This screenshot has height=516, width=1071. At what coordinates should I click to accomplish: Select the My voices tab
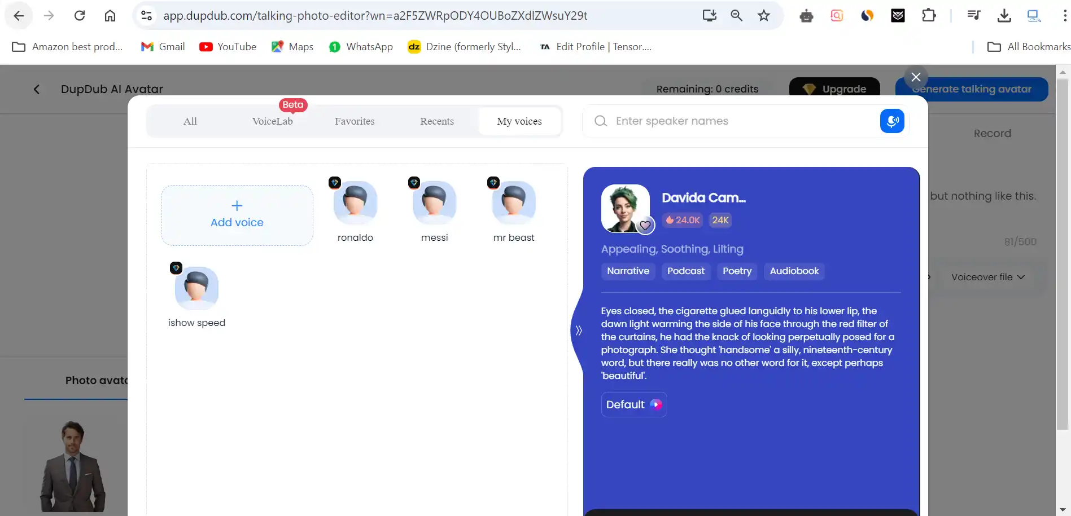coord(519,121)
